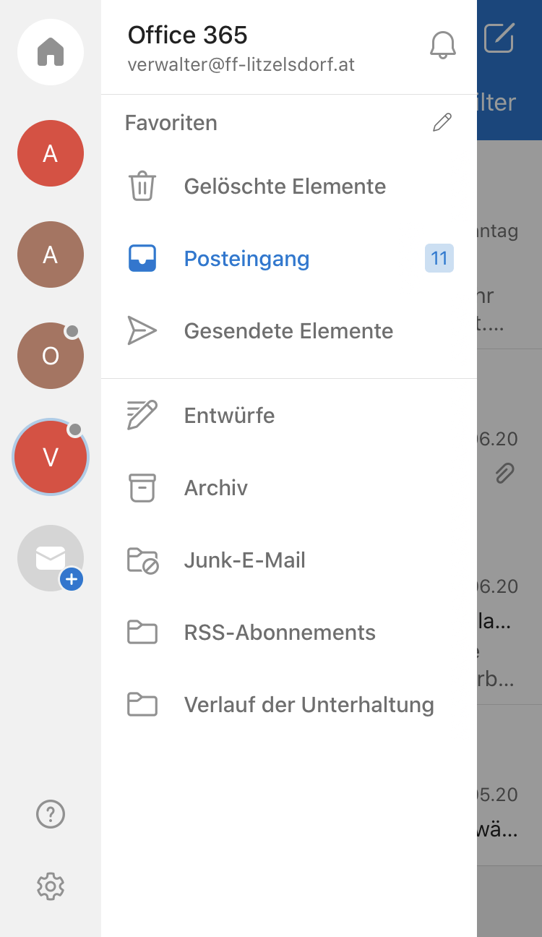
Task: Tap the verwalter@ff-litzelsdorf.at address
Action: point(241,64)
